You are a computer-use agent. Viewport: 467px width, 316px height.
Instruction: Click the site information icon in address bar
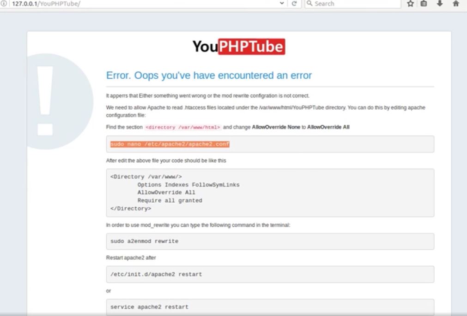click(5, 3)
